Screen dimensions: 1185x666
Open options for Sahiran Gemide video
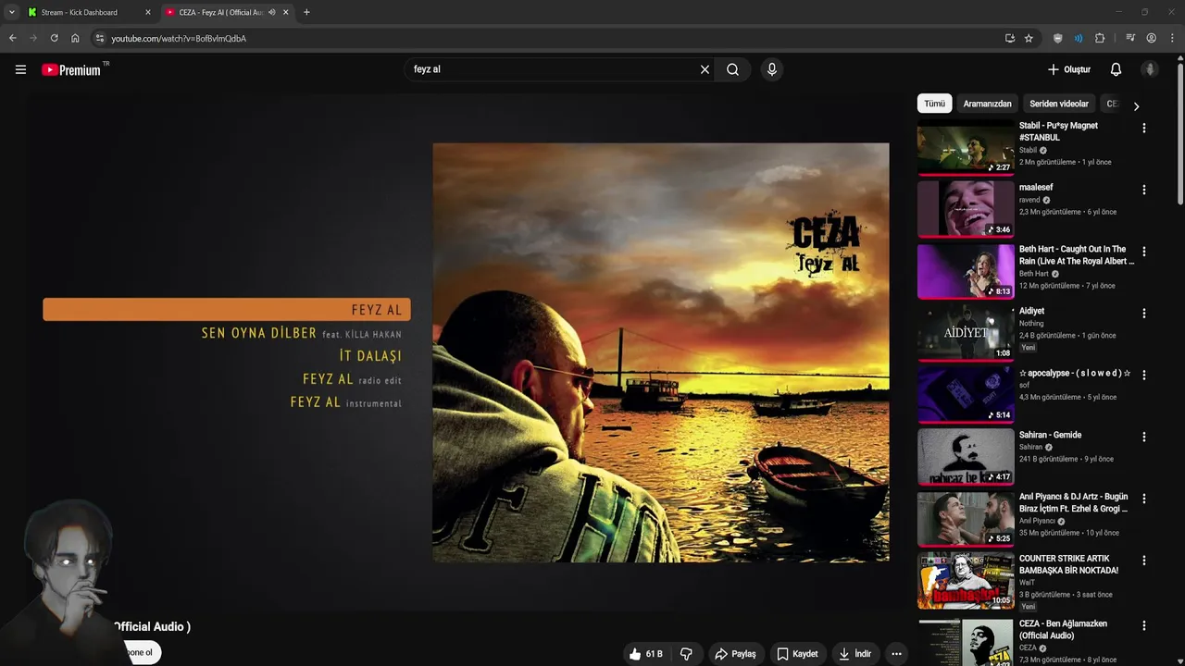point(1144,437)
